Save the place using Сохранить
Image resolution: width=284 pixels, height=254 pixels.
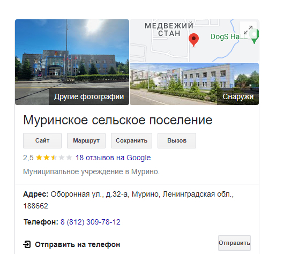click(131, 140)
